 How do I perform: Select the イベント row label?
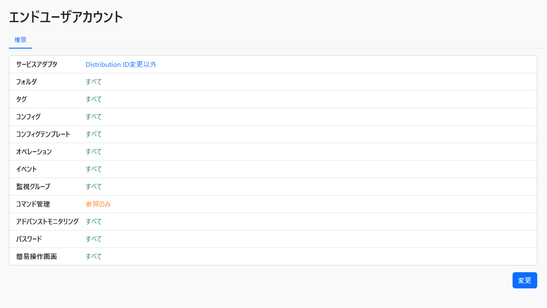[26, 169]
